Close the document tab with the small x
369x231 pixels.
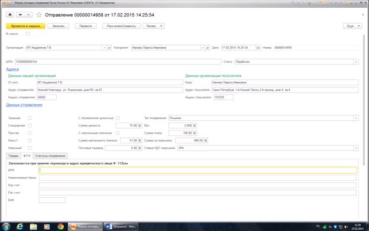(x=362, y=15)
